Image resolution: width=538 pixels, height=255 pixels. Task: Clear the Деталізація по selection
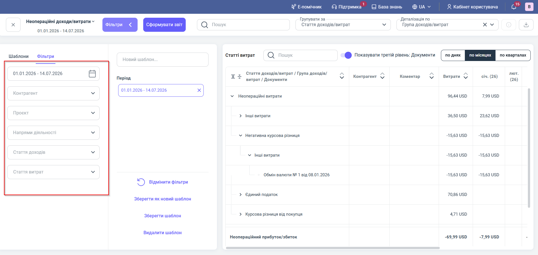(485, 25)
